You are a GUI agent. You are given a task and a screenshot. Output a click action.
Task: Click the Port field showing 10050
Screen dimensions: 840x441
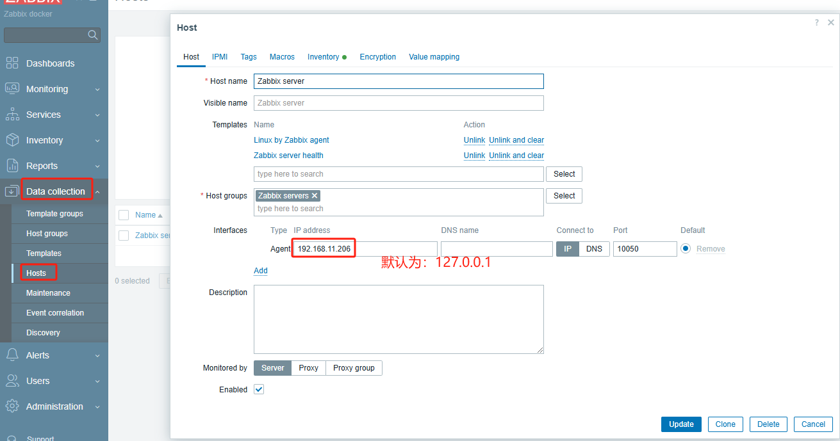point(645,249)
